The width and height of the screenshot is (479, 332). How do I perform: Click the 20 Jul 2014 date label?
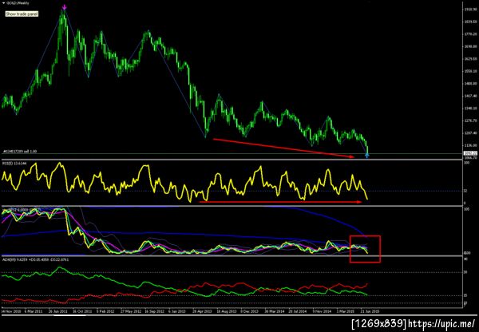[298, 311]
